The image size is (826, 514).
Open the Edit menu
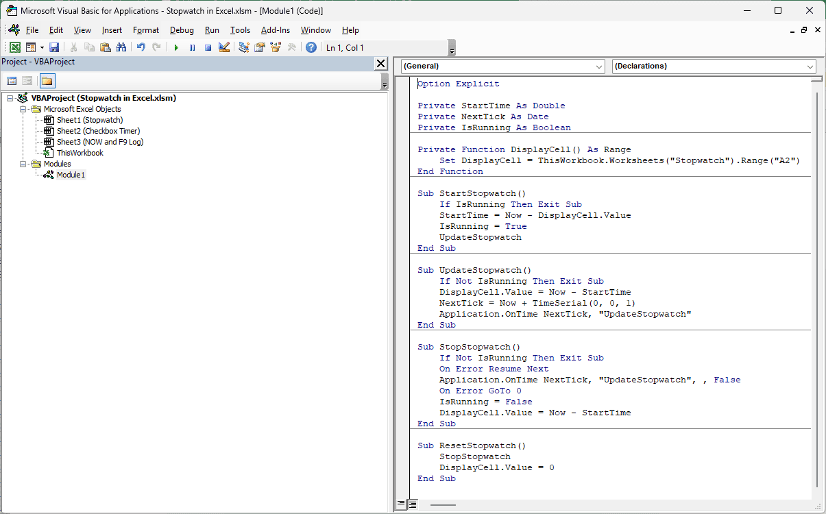(56, 30)
